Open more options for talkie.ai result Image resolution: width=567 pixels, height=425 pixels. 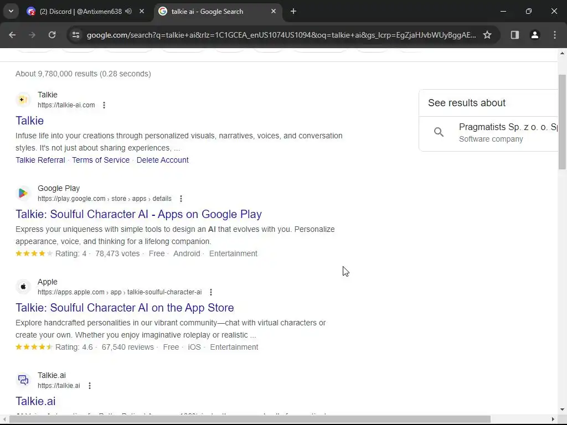[90, 386]
